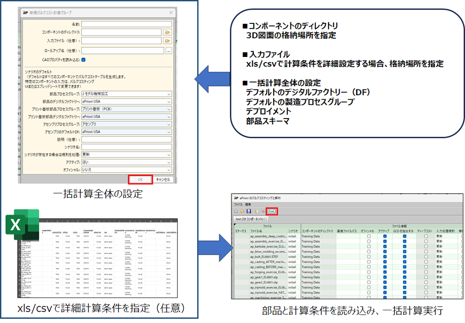Check オフィシャル box for ap_assembly_deep_costing row
465x323 pixels.
point(369,237)
